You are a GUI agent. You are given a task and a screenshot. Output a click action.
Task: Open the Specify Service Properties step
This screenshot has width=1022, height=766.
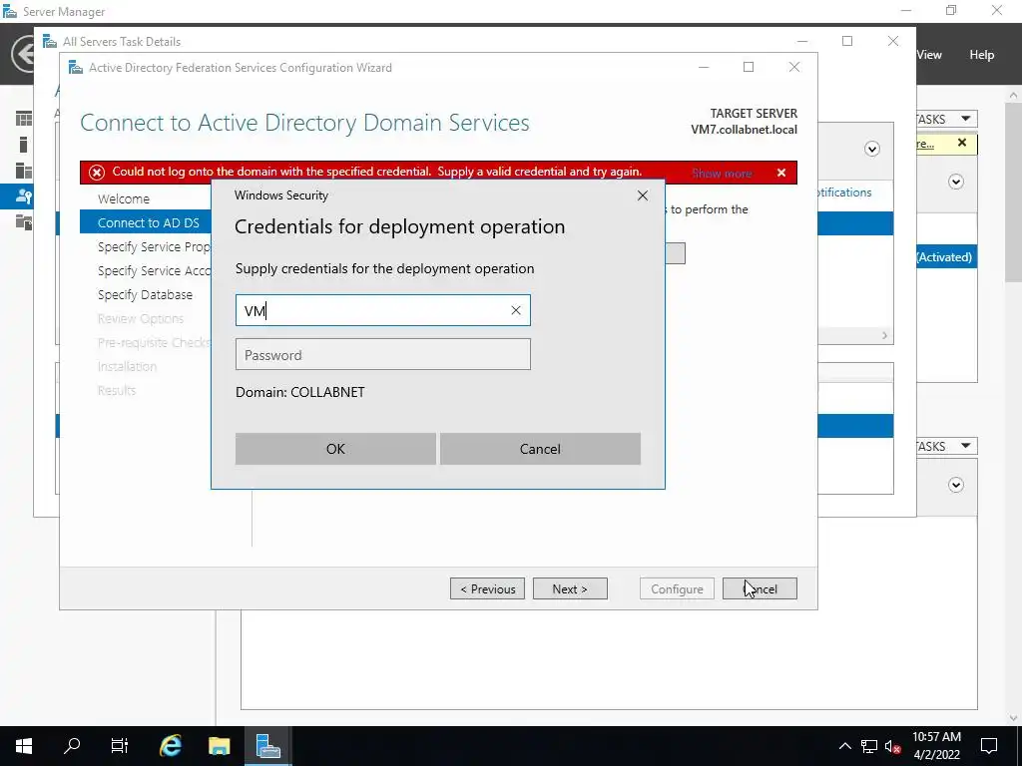click(x=154, y=247)
